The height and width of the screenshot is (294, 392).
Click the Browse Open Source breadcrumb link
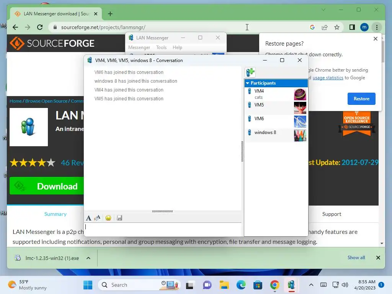tap(46, 101)
